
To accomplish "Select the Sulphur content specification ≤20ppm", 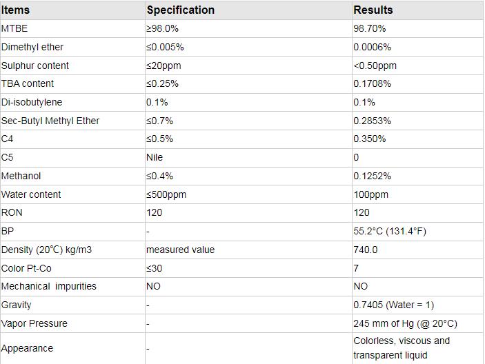I will [x=166, y=65].
